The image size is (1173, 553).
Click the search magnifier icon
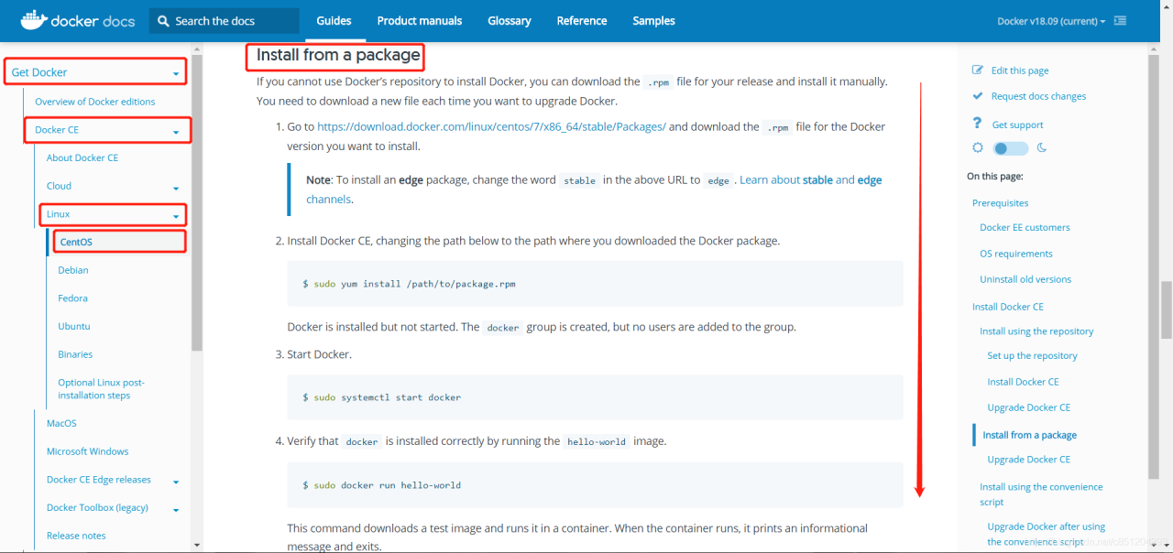point(163,20)
